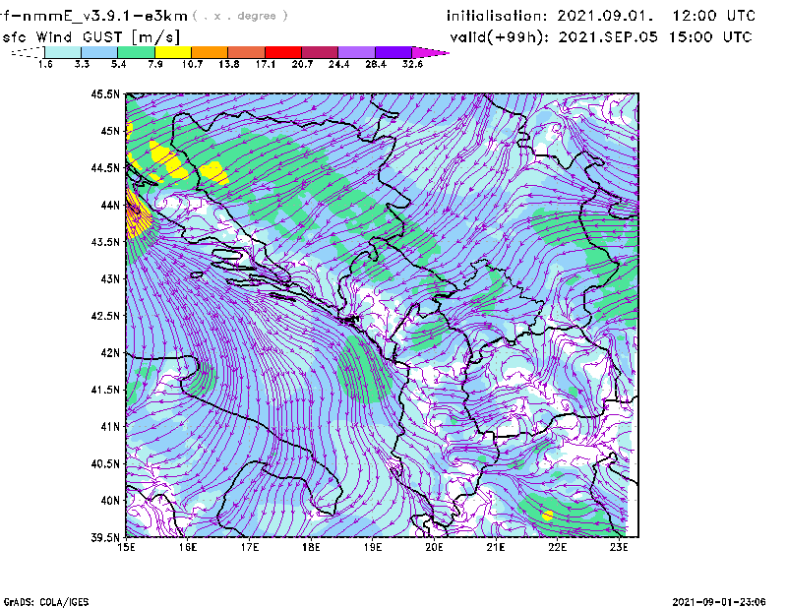Click the 42N latitude label

110,353
